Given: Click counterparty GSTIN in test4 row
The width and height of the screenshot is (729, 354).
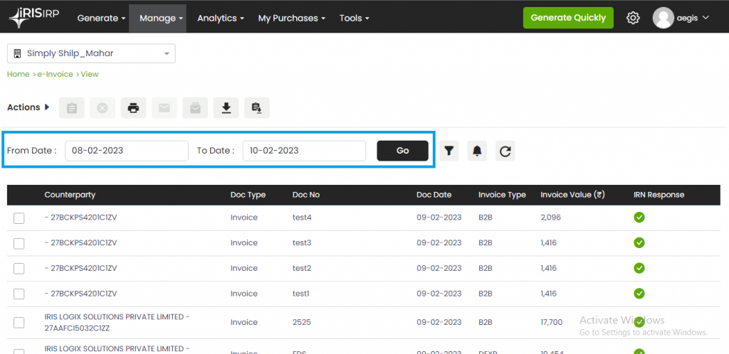Looking at the screenshot, I should tap(80, 218).
